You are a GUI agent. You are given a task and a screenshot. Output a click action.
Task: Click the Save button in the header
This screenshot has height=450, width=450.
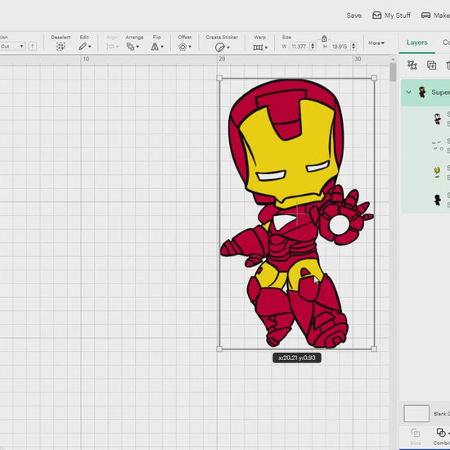pos(353,16)
